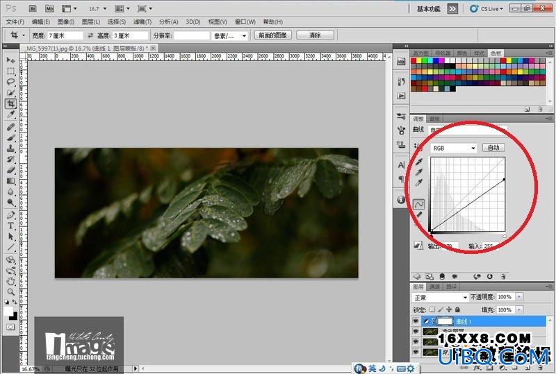This screenshot has height=374, width=556.
Task: Open the foreground color swatch
Action: pos(8,312)
